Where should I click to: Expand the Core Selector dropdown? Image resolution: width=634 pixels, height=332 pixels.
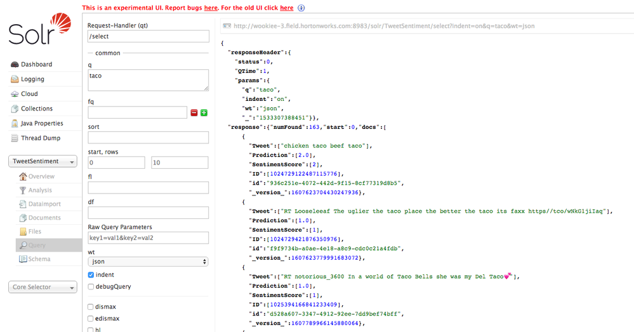[43, 287]
